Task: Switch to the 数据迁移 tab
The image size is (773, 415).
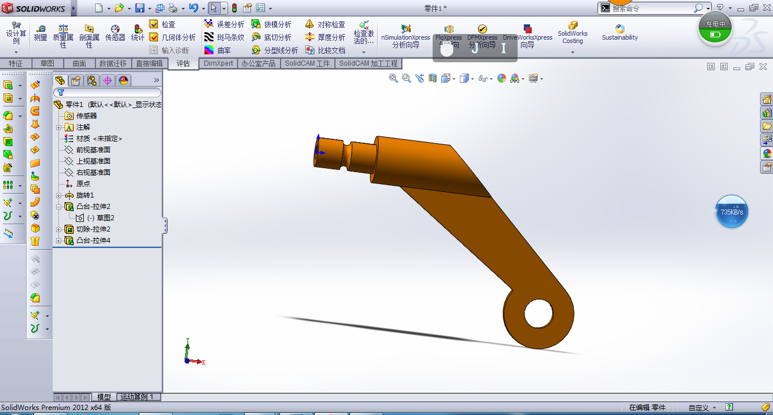Action: point(113,63)
